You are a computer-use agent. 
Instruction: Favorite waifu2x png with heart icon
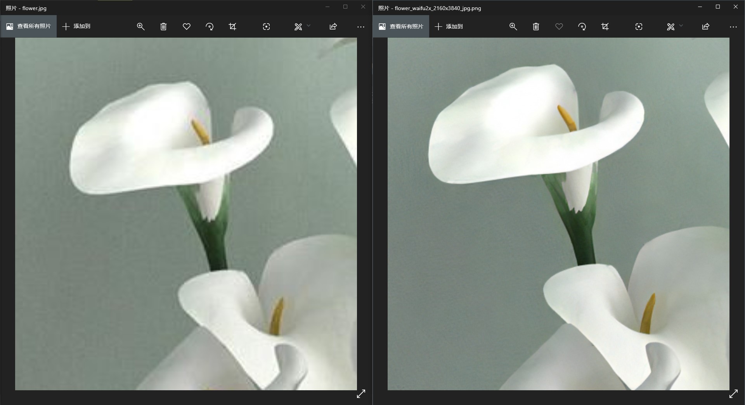click(559, 26)
